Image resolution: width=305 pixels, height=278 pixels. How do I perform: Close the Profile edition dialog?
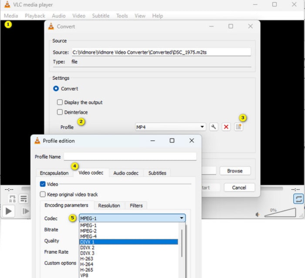pos(192,141)
